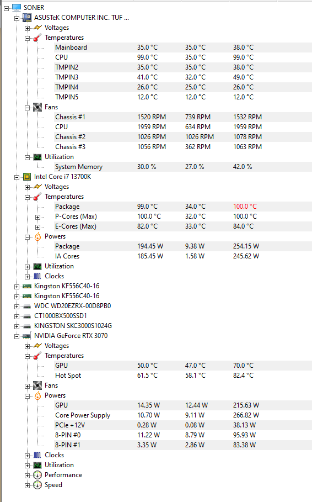Expand the P-Cores (Max) entry
This screenshot has height=502, width=312.
click(37, 217)
